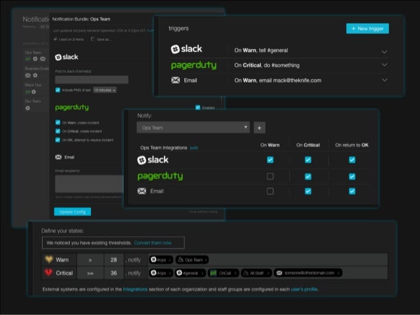Click the Email recipients text area

(x=89, y=184)
